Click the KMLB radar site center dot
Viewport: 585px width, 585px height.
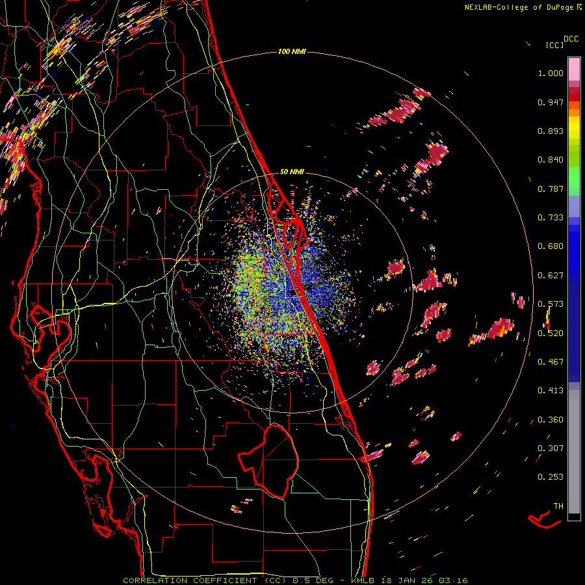[x=292, y=293]
